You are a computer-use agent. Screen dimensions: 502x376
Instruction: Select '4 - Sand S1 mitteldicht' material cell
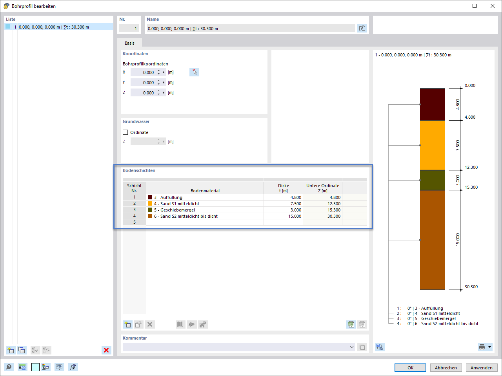[x=205, y=204]
